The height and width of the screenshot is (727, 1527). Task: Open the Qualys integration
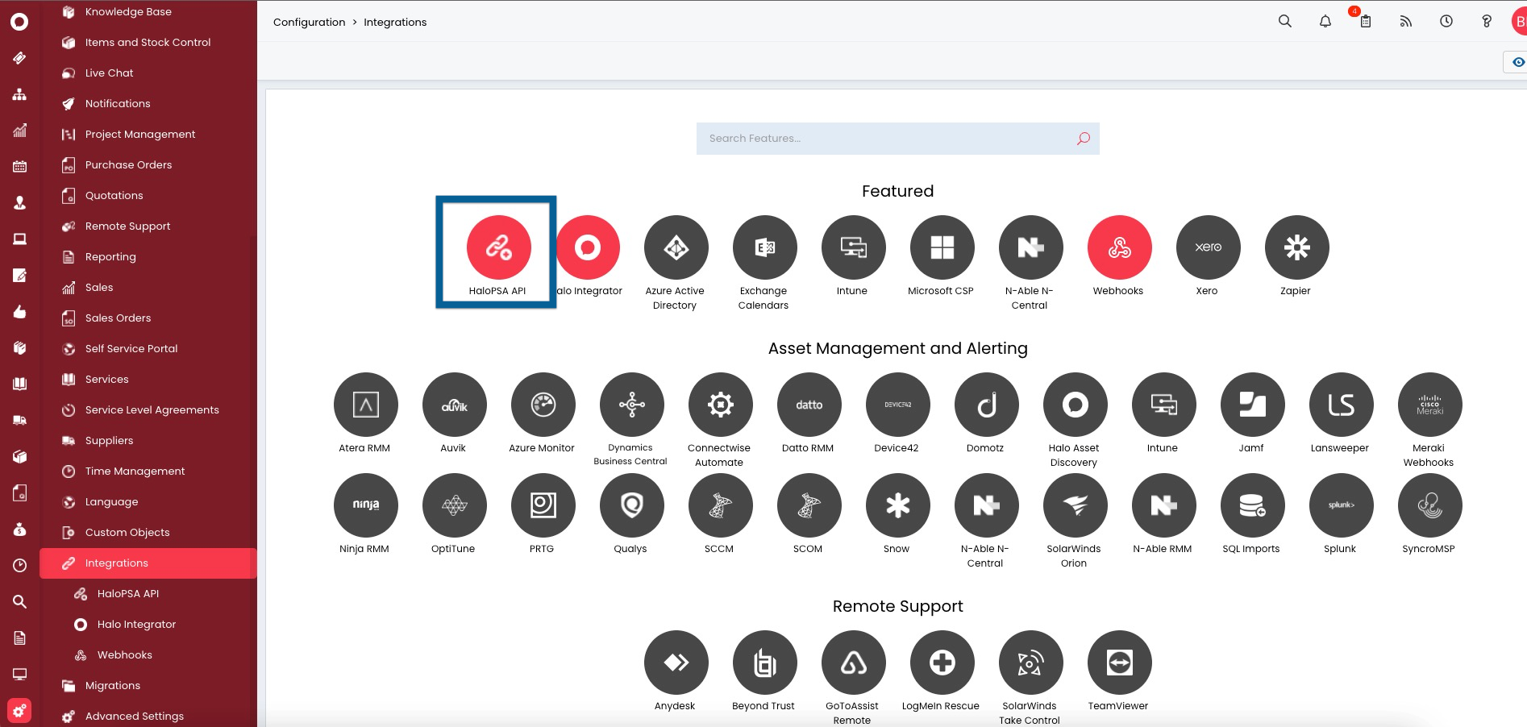pyautogui.click(x=631, y=505)
